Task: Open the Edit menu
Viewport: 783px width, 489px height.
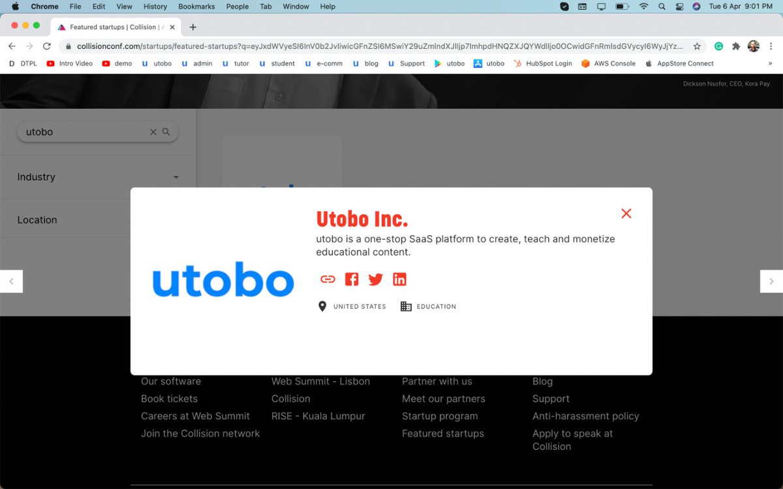Action: pyautogui.click(x=99, y=7)
